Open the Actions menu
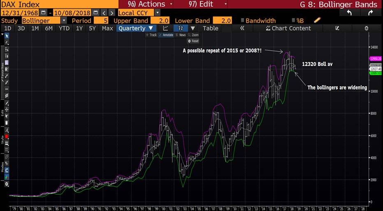The image size is (383, 211). pyautogui.click(x=145, y=5)
